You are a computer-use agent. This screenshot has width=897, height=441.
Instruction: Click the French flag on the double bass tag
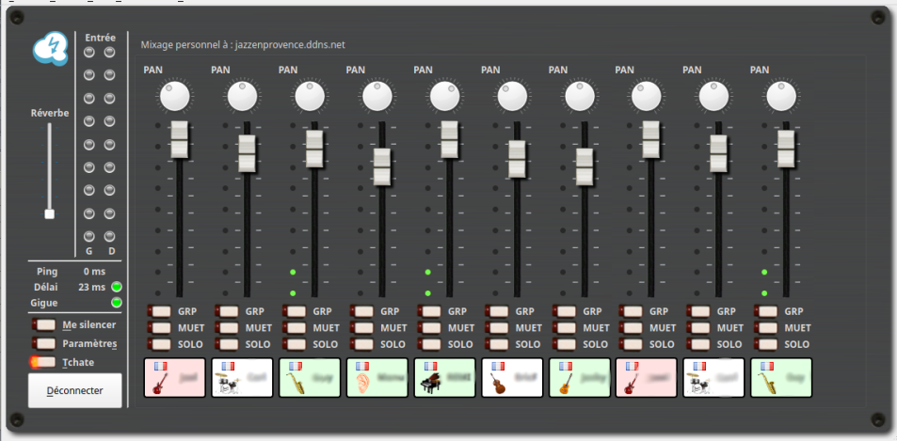498,366
